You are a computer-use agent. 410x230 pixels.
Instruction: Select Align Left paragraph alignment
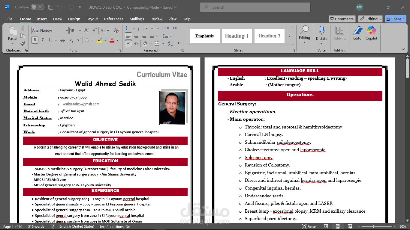pos(128,36)
